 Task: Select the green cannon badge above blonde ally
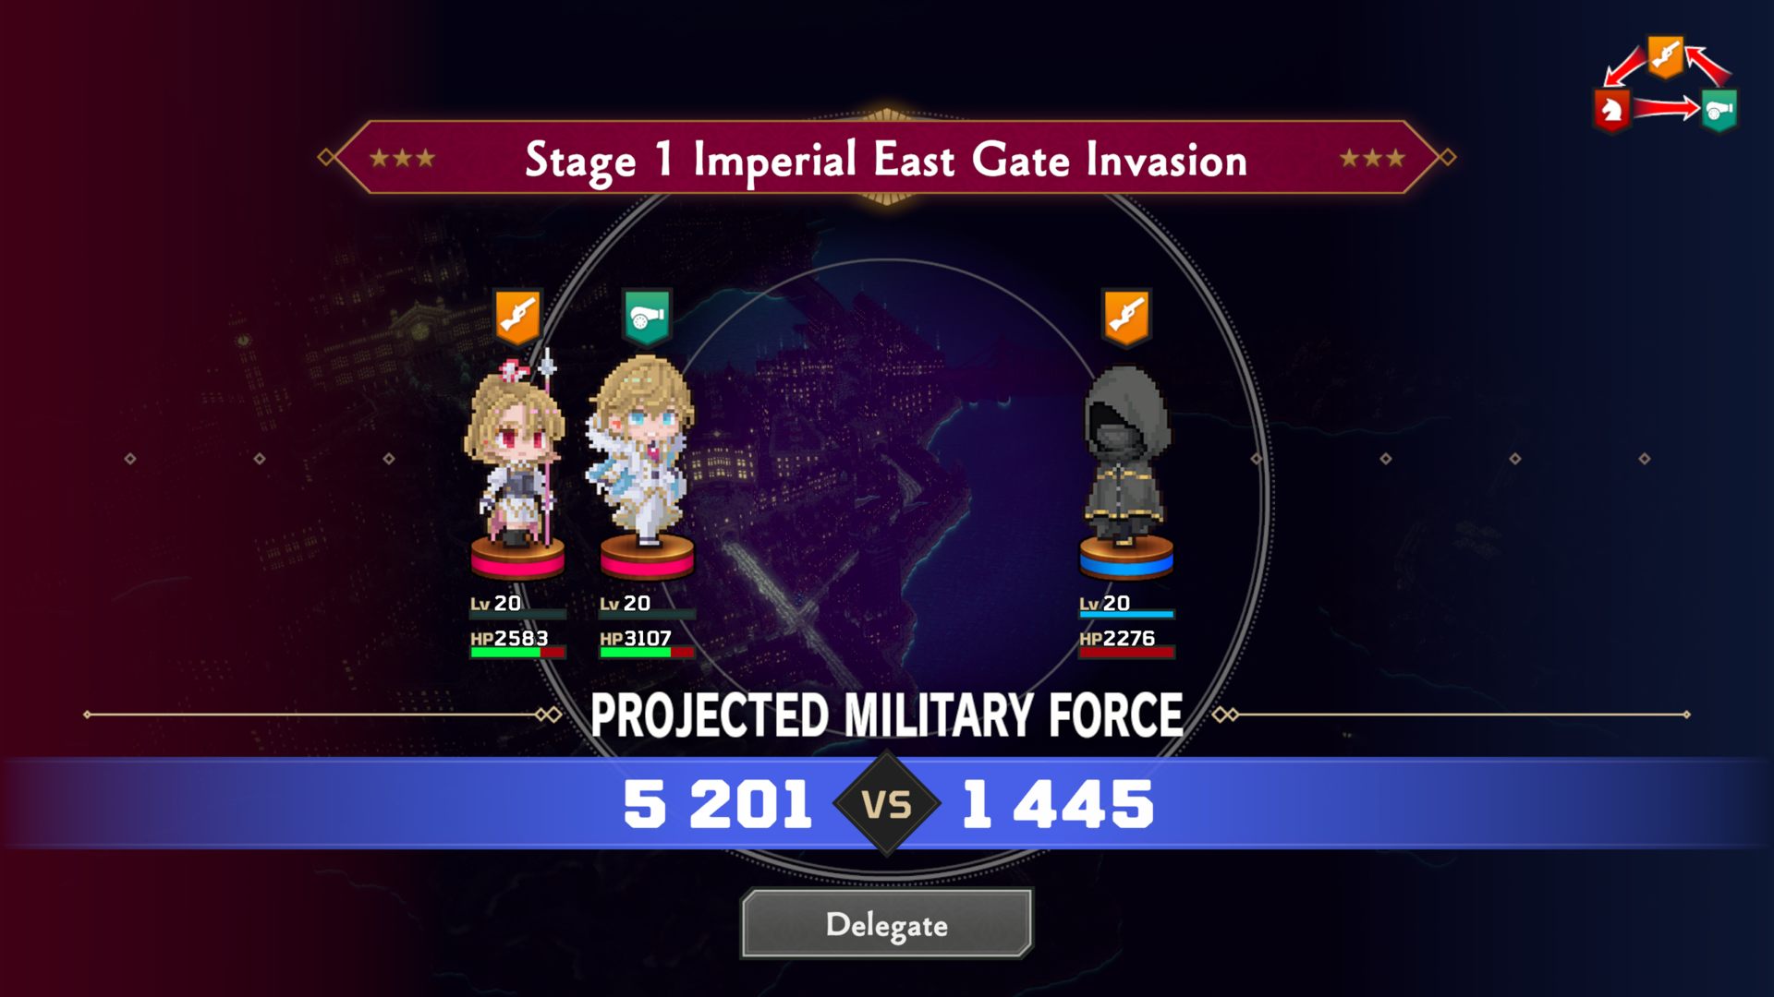tap(647, 317)
